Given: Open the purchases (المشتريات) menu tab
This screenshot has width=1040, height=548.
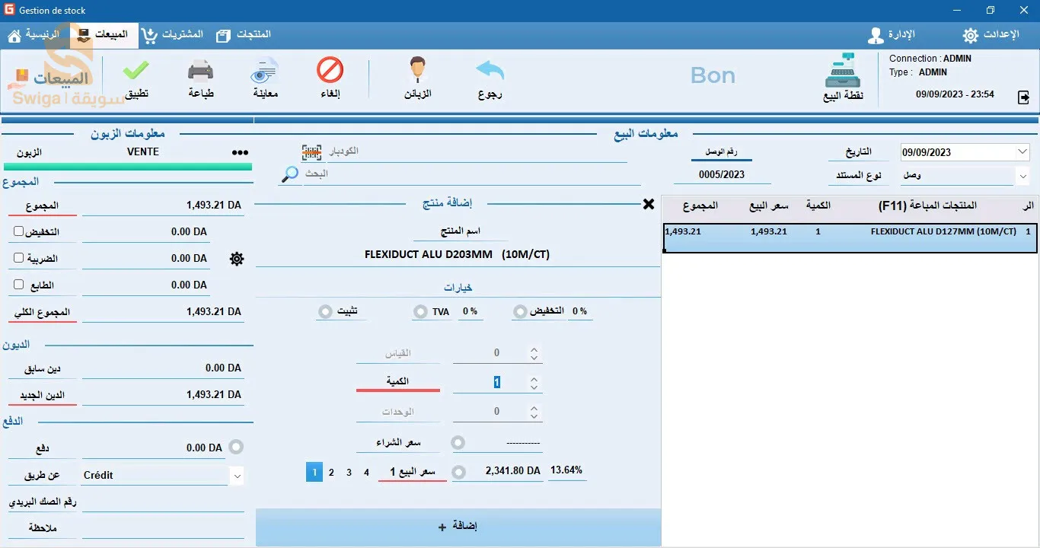Looking at the screenshot, I should [x=173, y=35].
